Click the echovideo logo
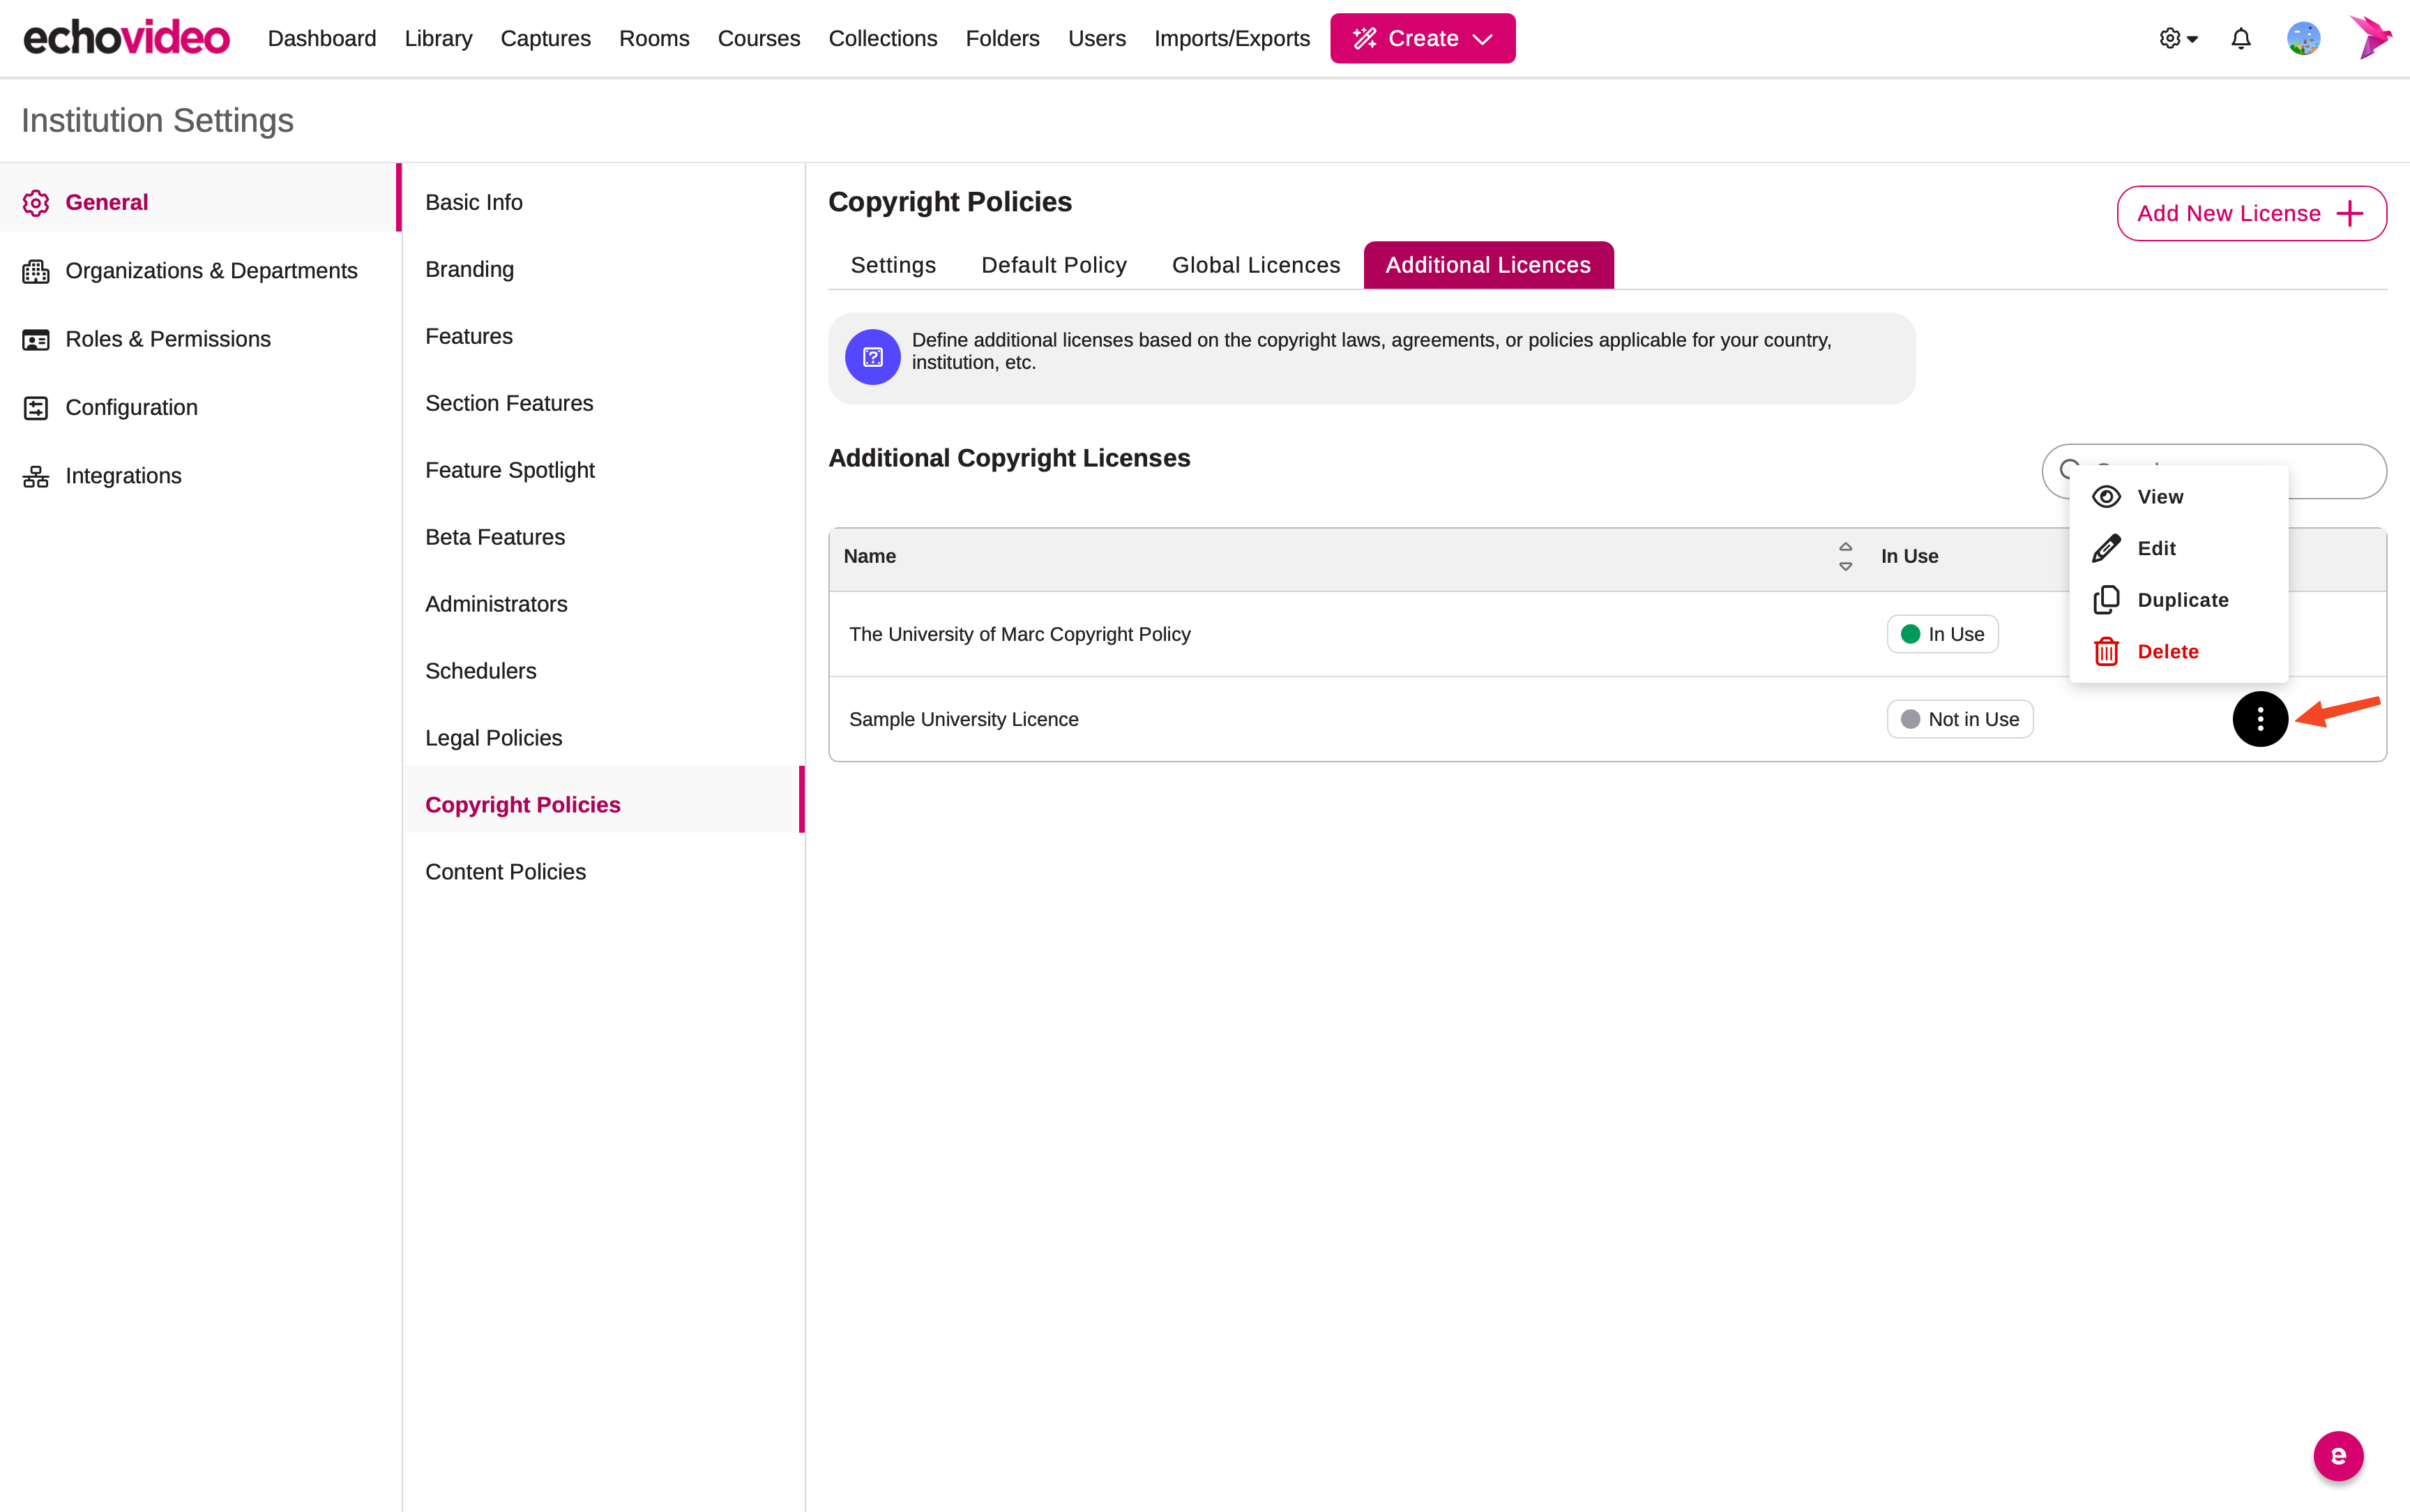This screenshot has width=2410, height=1512. (x=126, y=38)
